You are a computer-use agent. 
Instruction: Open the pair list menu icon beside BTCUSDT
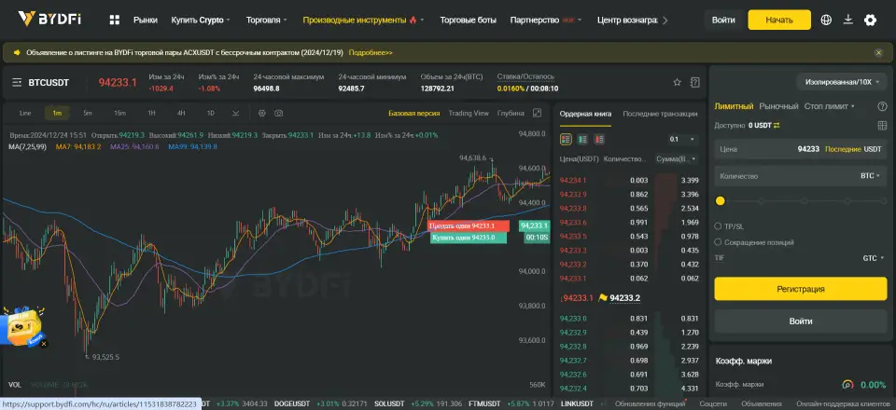pyautogui.click(x=17, y=83)
